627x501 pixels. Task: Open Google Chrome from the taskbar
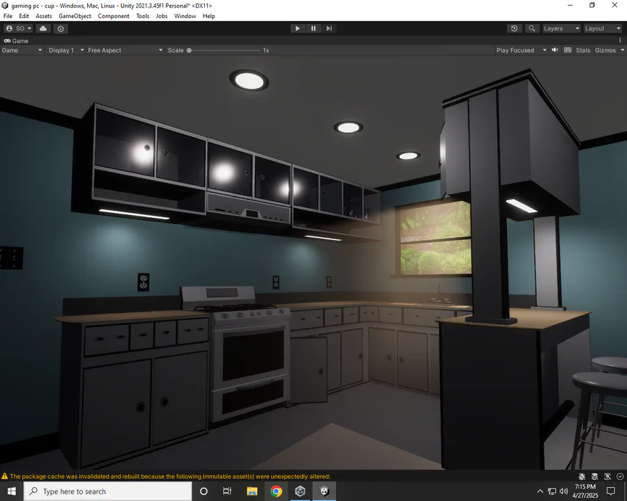point(276,491)
